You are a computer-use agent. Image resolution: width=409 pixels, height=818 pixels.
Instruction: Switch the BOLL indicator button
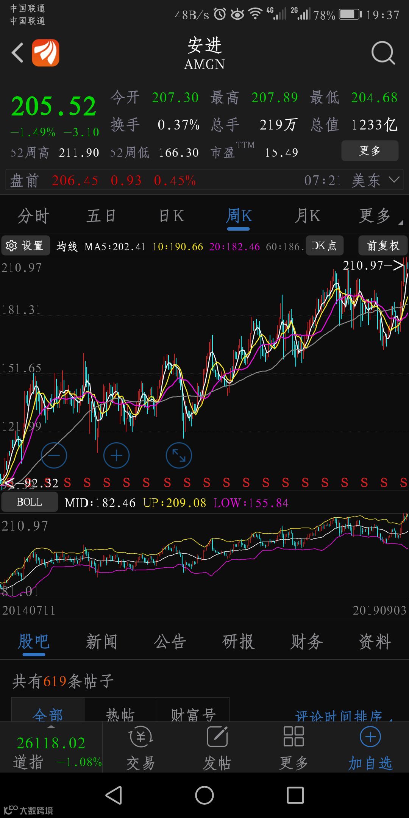click(x=30, y=502)
